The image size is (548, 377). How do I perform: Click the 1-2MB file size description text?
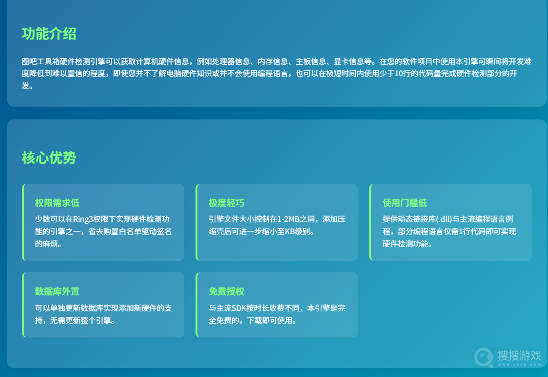tap(277, 225)
